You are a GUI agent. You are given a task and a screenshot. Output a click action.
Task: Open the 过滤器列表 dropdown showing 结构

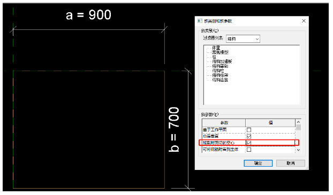click(x=243, y=39)
